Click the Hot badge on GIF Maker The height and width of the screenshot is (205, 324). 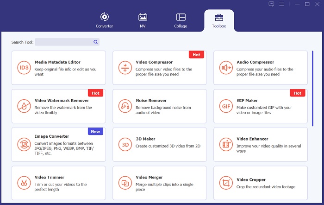[x=298, y=93]
